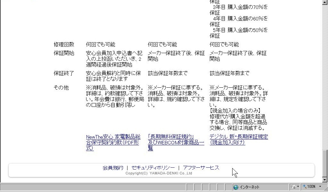Open the アフターサービス footer link
Viewport: 328px width, 192px height.
(x=201, y=168)
